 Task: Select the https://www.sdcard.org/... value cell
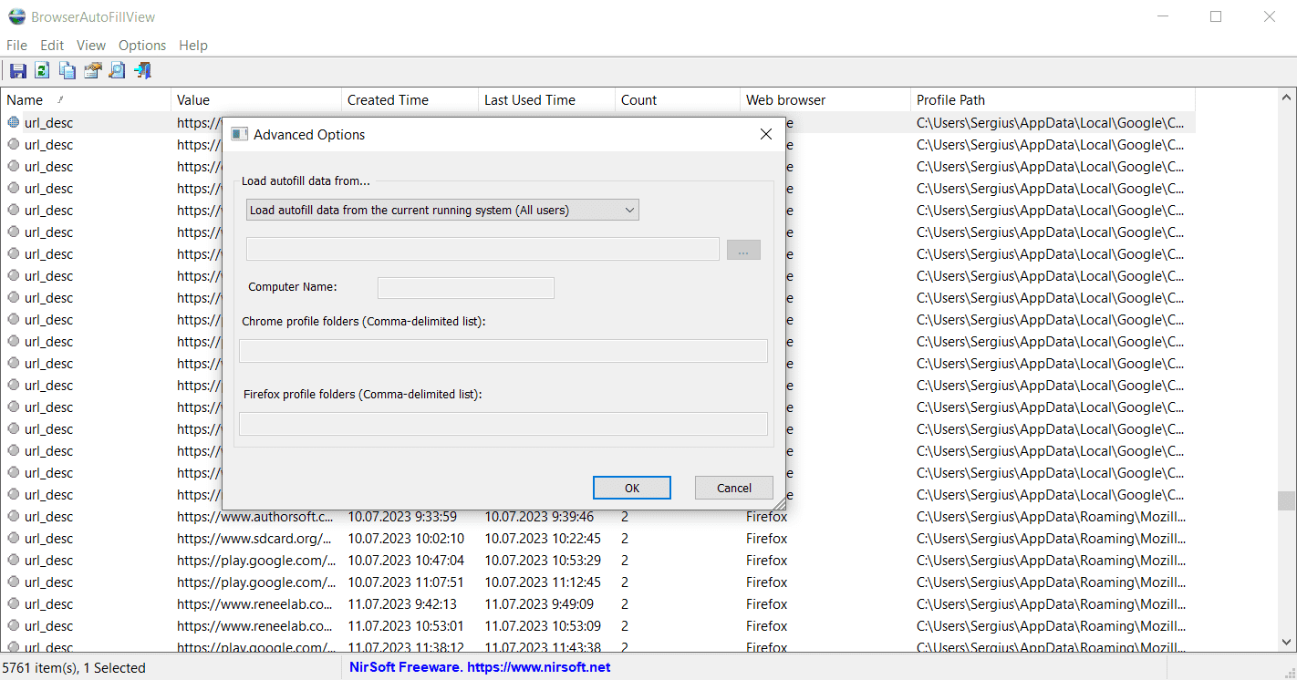(x=254, y=538)
